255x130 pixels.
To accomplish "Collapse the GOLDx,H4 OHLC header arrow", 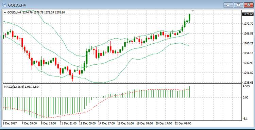I will tap(5, 12).
